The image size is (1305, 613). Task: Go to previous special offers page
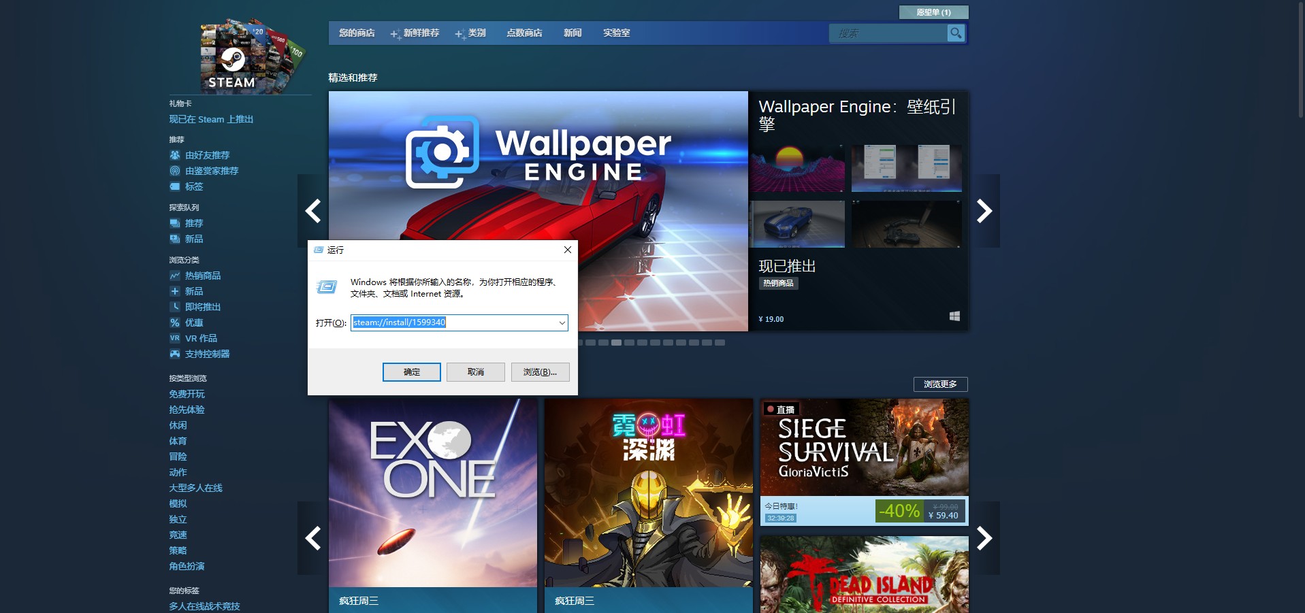point(313,538)
